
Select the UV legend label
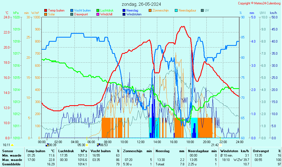207,10
